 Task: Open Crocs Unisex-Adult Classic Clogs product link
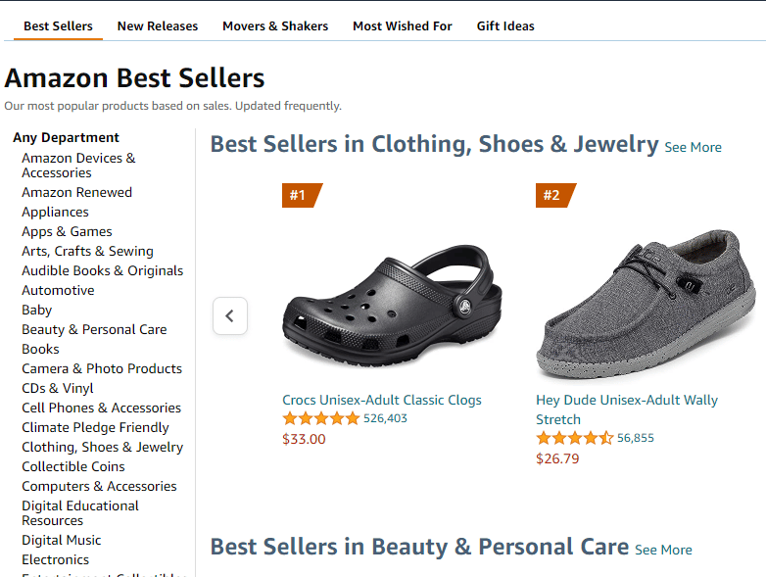(x=382, y=400)
